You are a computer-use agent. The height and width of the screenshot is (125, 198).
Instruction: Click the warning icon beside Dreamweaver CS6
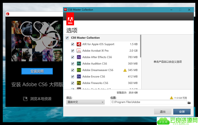[x=125, y=70]
